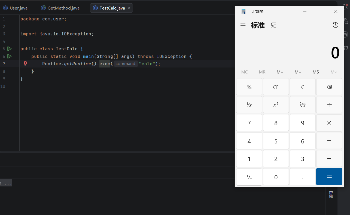
Task: Click the Calculator 标准 mode title
Action: click(258, 25)
